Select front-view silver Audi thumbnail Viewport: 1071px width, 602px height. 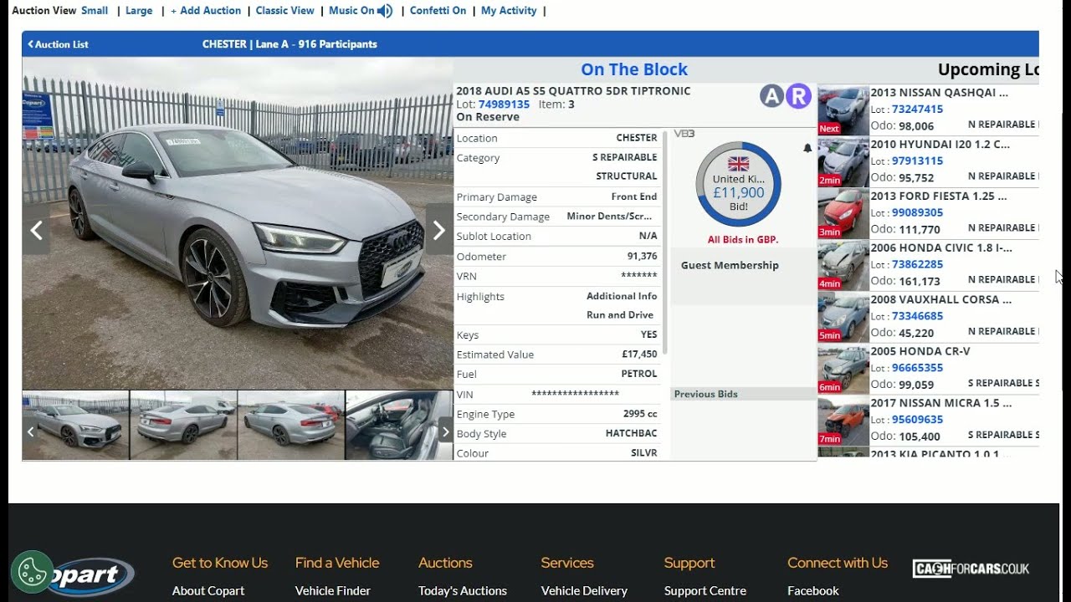tap(76, 426)
